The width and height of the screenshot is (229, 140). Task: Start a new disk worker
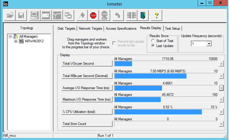pyautogui.click(x=46, y=15)
